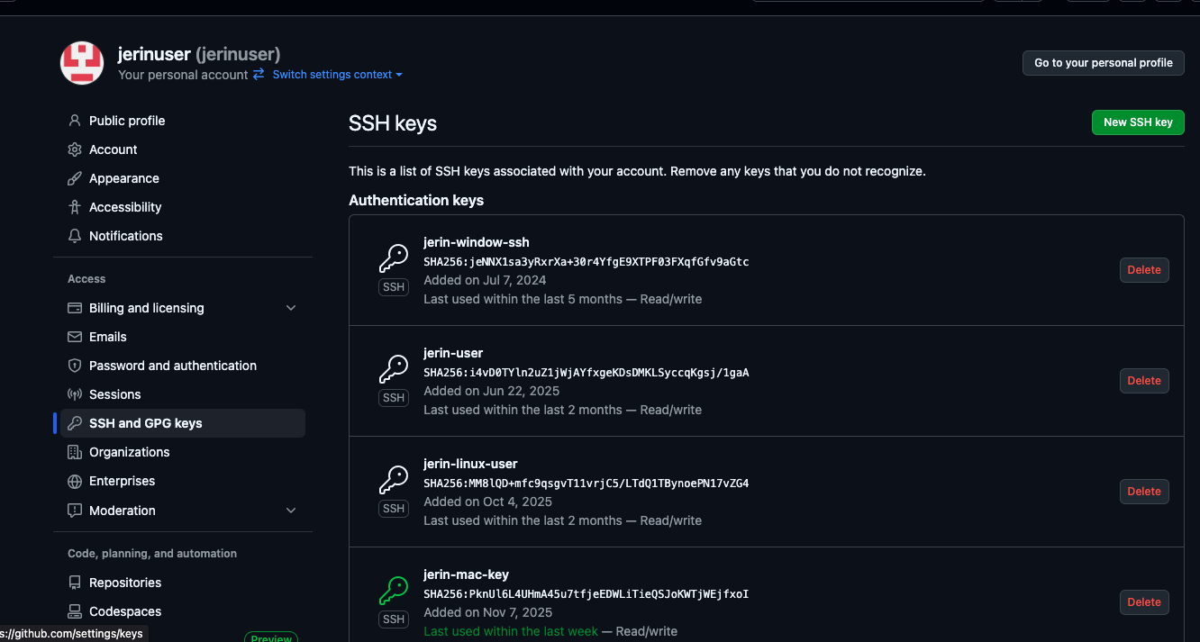This screenshot has width=1200, height=642.
Task: Click the Organizations icon in sidebar
Action: coord(75,452)
